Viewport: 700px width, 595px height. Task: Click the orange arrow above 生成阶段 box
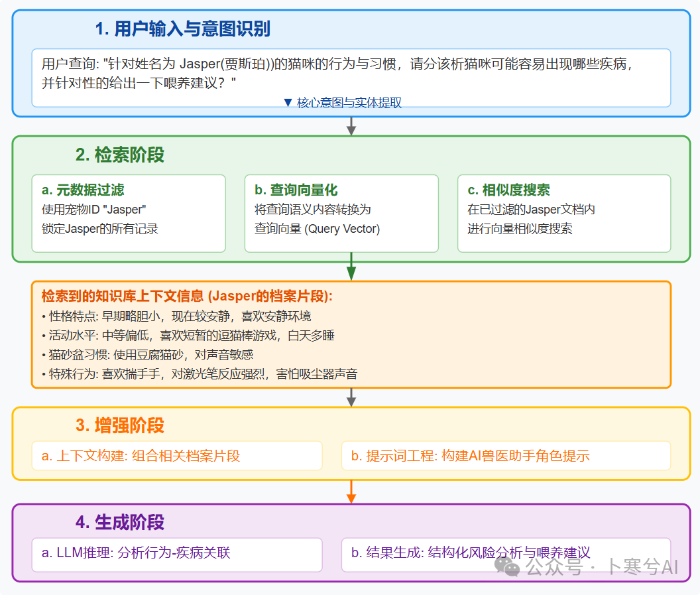[x=351, y=492]
